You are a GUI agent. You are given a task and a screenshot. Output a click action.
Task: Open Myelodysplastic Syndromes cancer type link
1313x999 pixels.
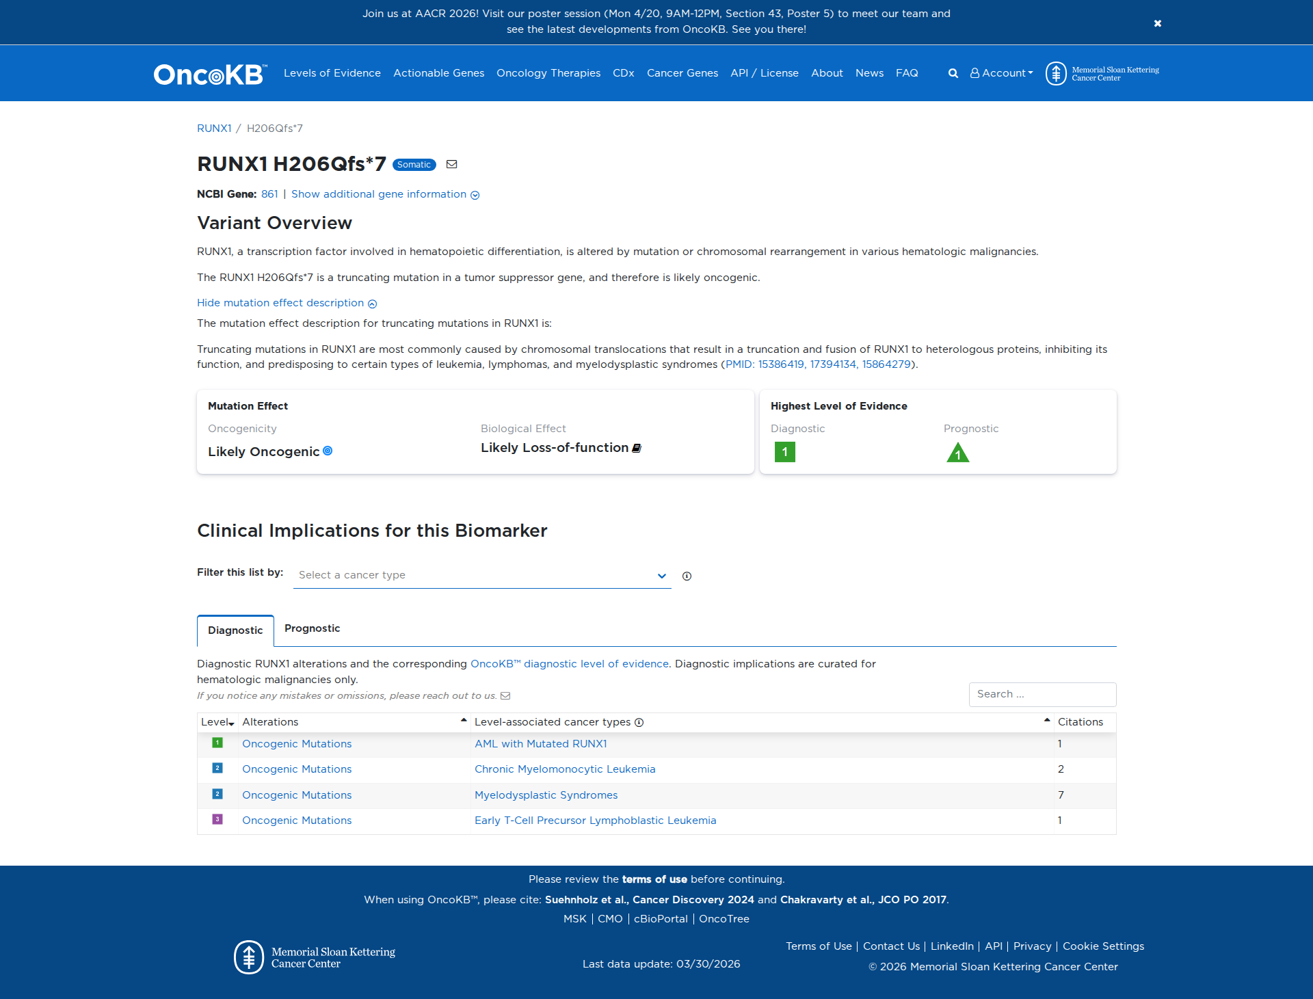pos(546,795)
